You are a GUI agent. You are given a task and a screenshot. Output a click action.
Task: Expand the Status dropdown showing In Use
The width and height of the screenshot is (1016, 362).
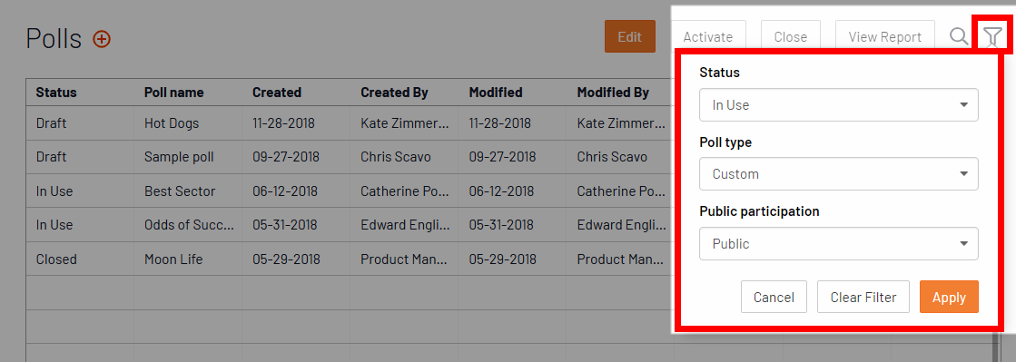tap(838, 105)
